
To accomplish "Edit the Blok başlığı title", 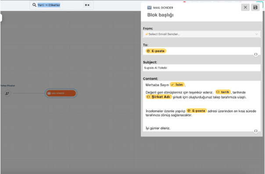I will point(161,15).
